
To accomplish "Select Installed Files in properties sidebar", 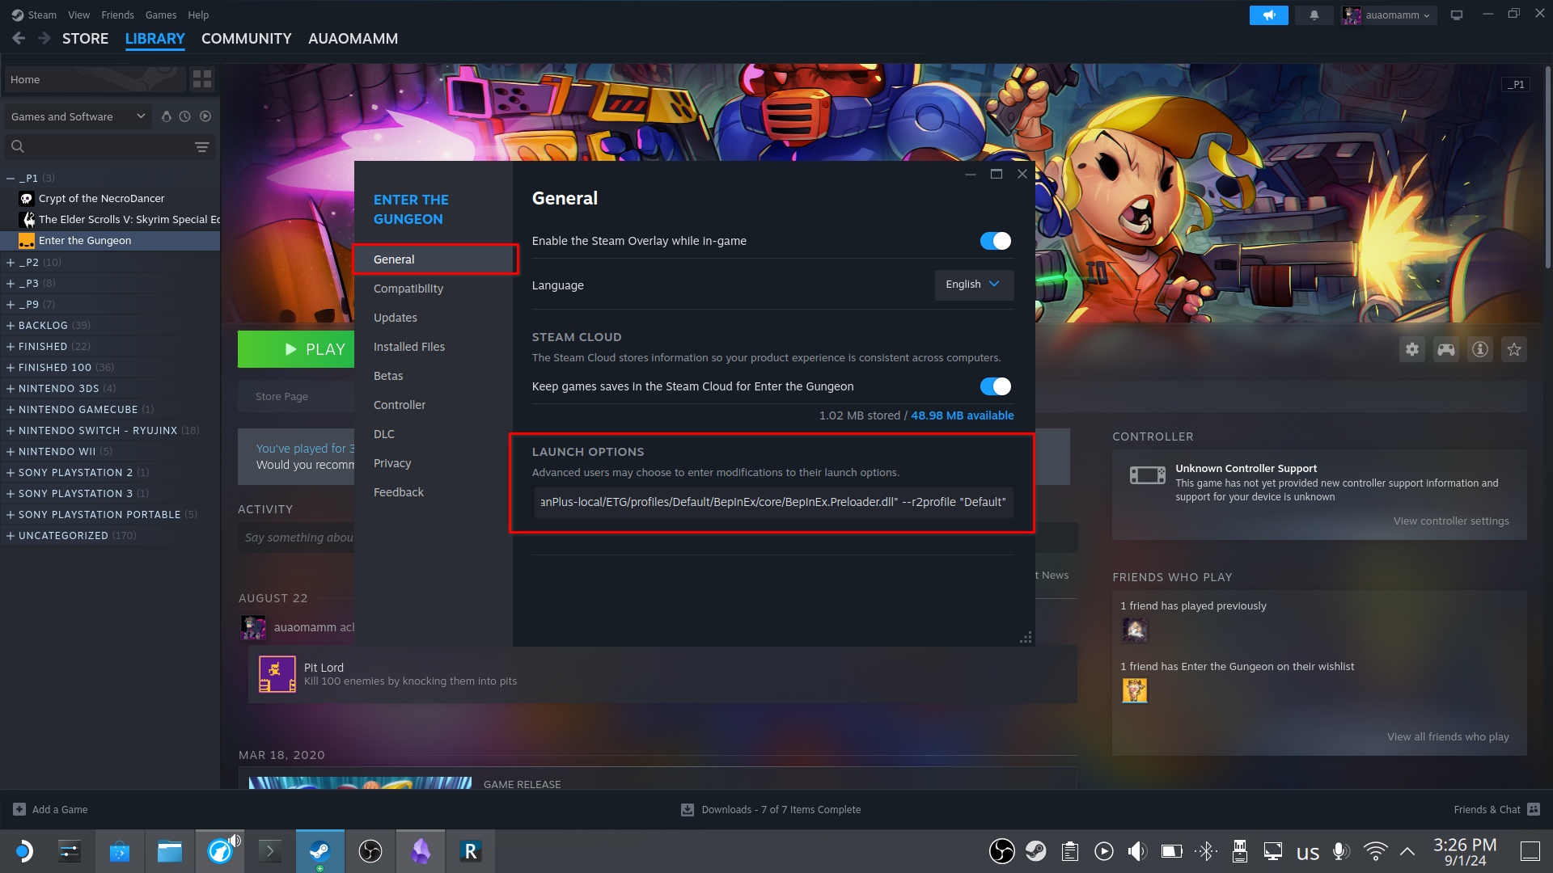I will pos(434,347).
